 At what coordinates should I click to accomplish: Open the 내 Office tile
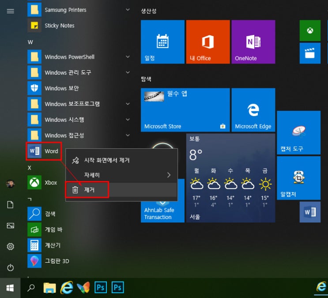(x=208, y=42)
